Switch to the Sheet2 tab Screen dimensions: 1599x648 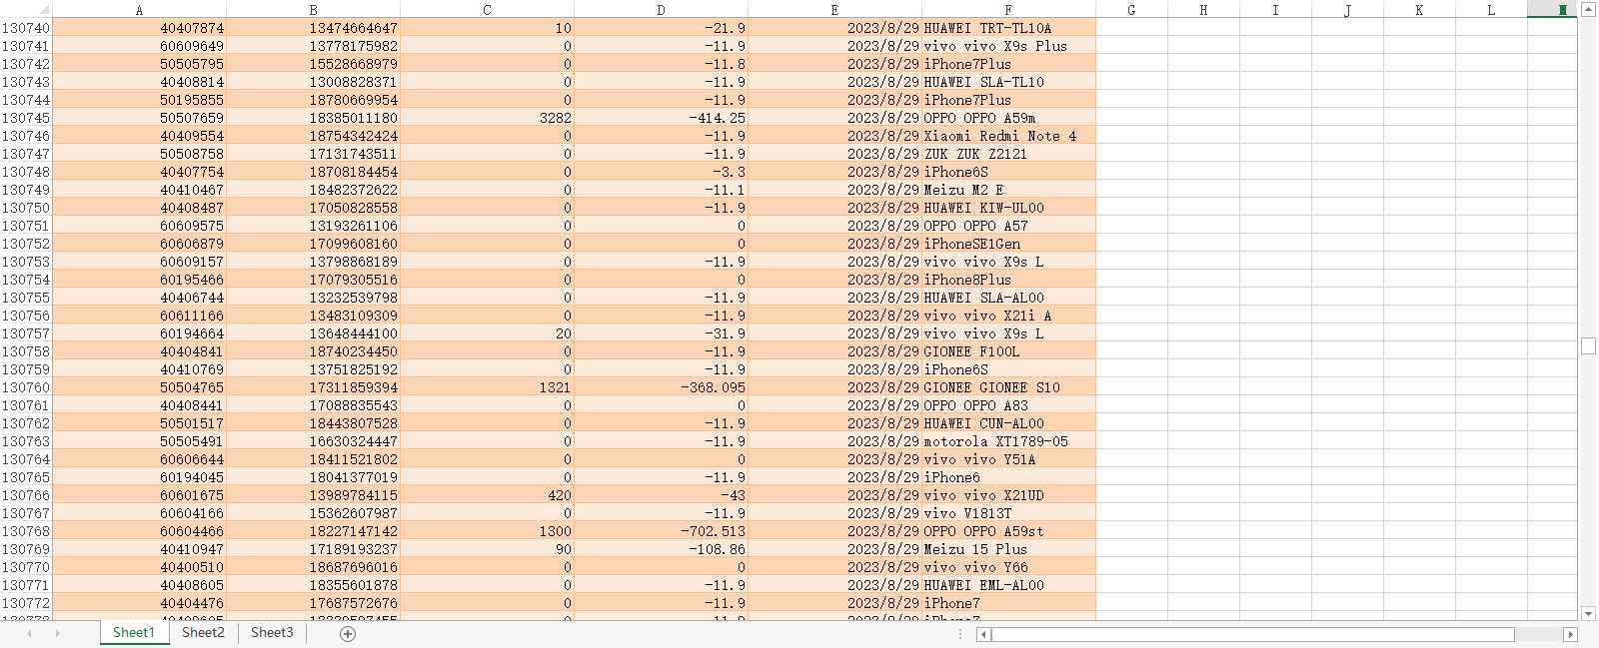point(203,633)
